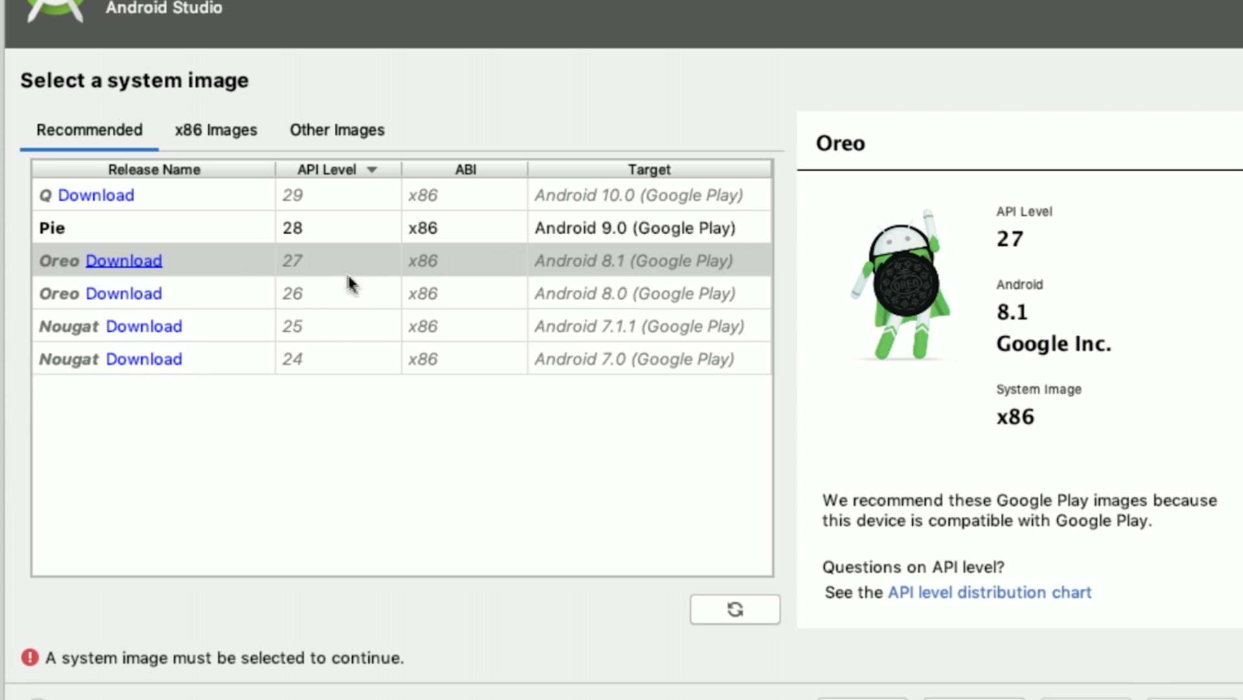This screenshot has height=700, width=1243.
Task: Select the Android 8.0 (Google Play) cell
Action: pos(649,294)
